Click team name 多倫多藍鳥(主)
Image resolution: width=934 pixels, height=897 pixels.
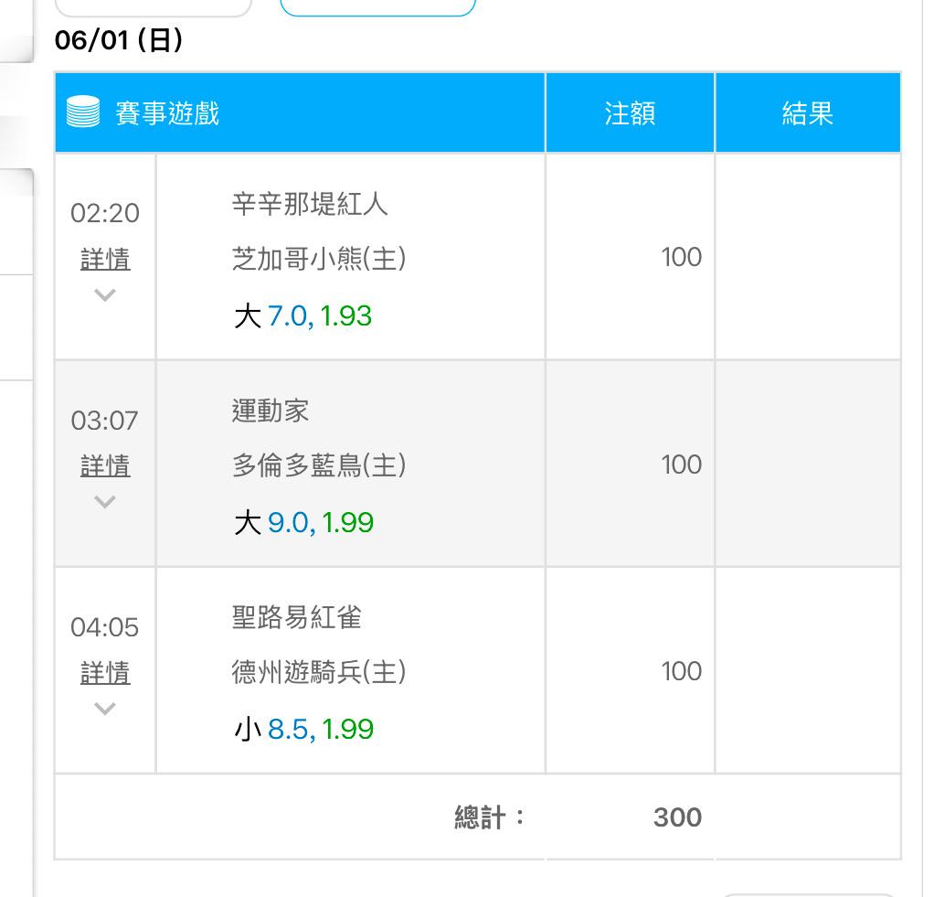[319, 465]
